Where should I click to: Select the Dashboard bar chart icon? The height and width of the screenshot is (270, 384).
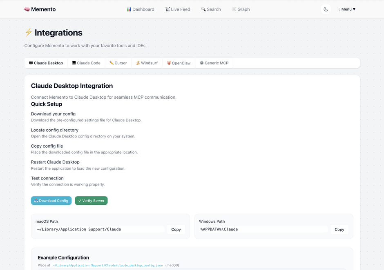[x=129, y=9]
